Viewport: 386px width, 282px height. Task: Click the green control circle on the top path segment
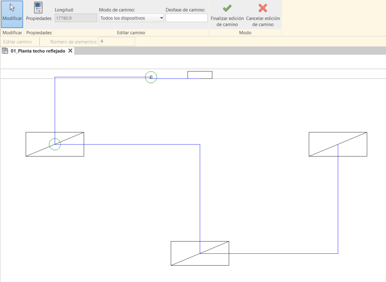[x=151, y=77]
